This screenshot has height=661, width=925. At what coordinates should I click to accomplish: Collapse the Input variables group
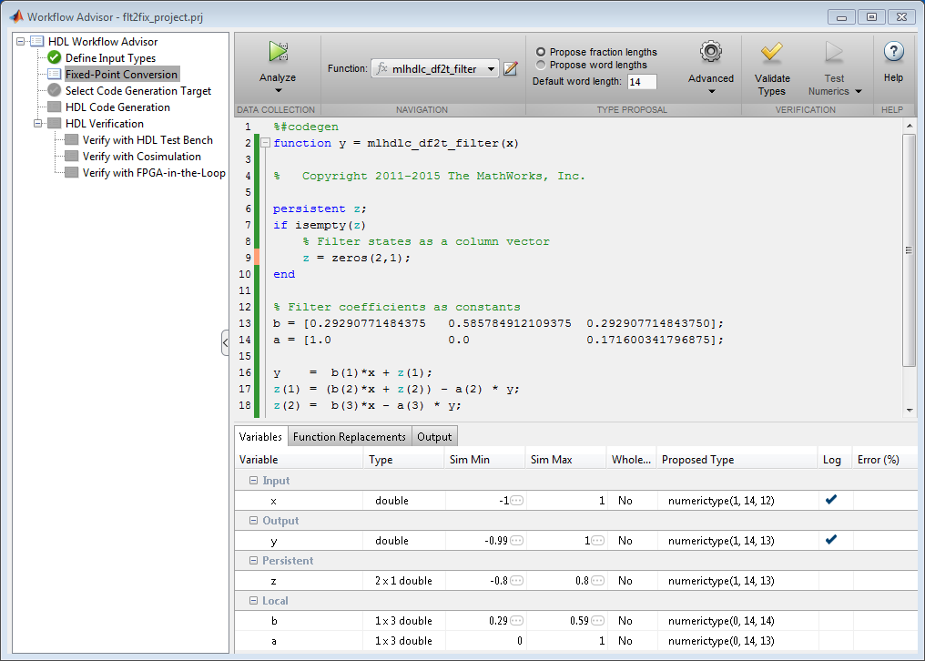tap(253, 481)
